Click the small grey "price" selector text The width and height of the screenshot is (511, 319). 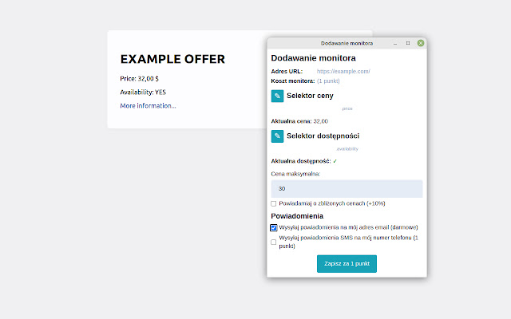347,108
